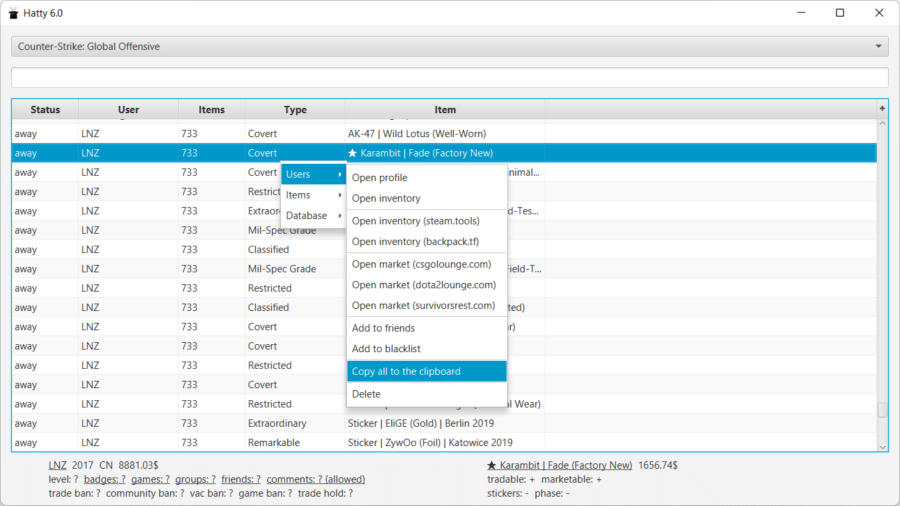Open the LNZ user link in footer
Viewport: 900px width, 506px height.
click(x=57, y=465)
